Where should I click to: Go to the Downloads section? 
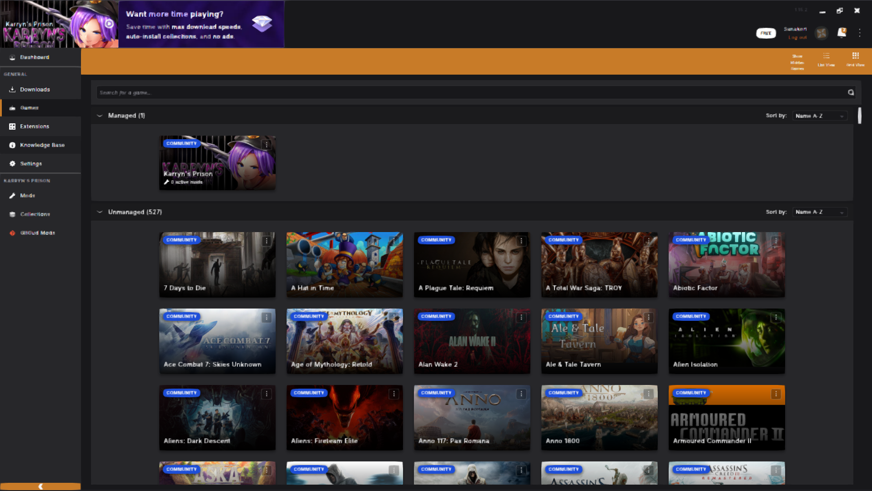(x=40, y=90)
